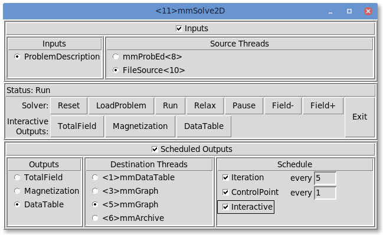Click the Destination Threads header

click(x=149, y=164)
